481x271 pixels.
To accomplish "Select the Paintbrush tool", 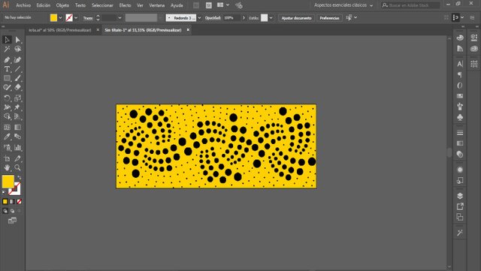I will pos(18,78).
